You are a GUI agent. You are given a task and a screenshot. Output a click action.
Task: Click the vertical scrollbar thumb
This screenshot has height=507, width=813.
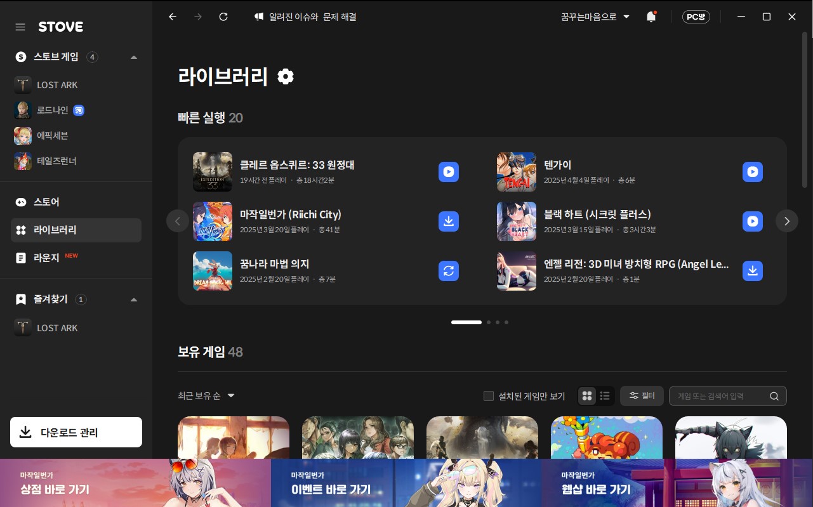click(805, 111)
